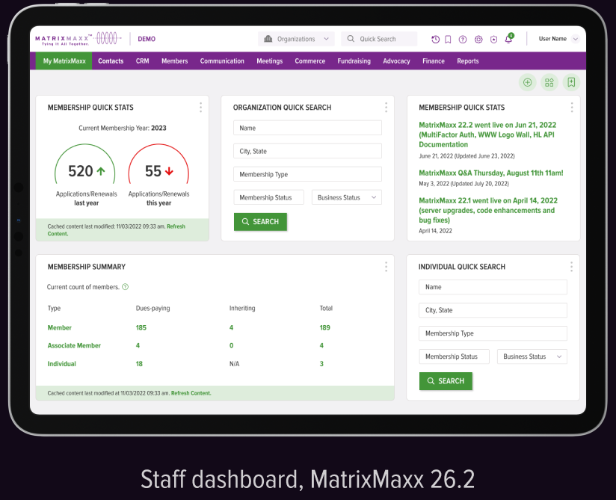Open the CRM menu

pos(142,61)
